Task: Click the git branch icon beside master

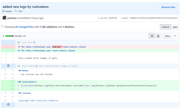Action: pyautogui.click(x=3, y=11)
